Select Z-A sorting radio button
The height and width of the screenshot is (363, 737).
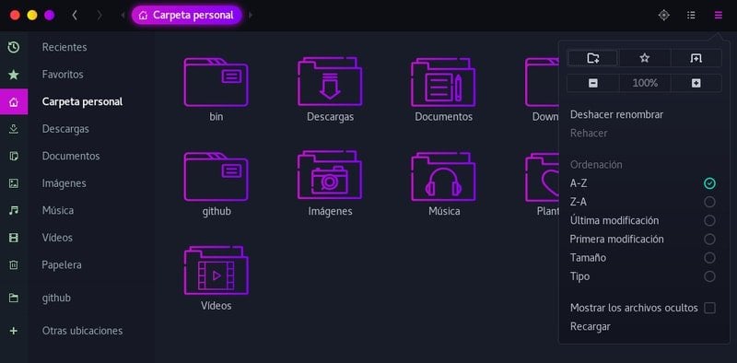click(709, 202)
